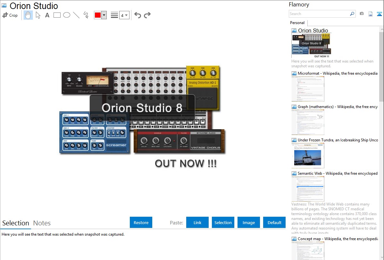Click the main "Orion Studio" page title text
Screen dimensions: 384x260
[x=34, y=6]
